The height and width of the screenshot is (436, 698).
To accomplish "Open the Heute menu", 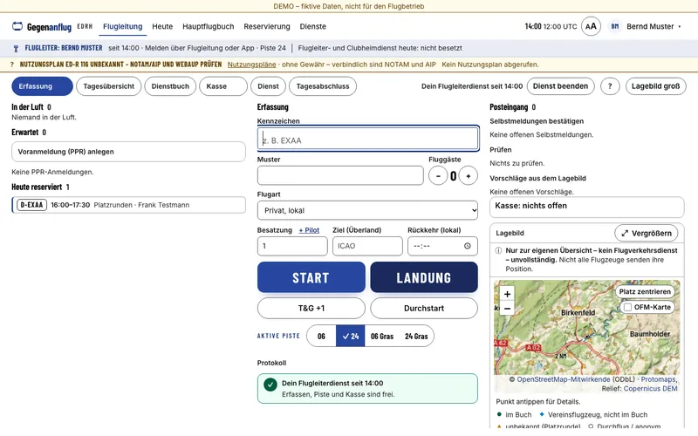I will 162,26.
